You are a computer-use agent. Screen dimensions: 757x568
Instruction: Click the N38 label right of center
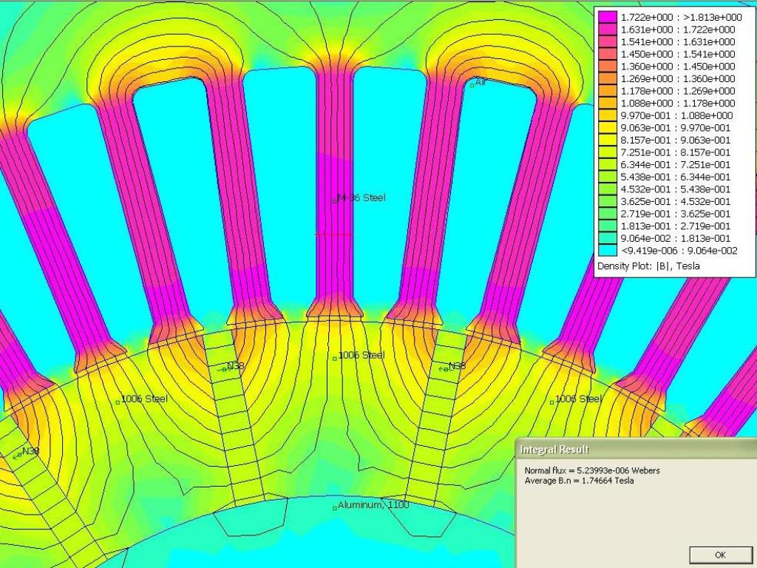pos(446,368)
